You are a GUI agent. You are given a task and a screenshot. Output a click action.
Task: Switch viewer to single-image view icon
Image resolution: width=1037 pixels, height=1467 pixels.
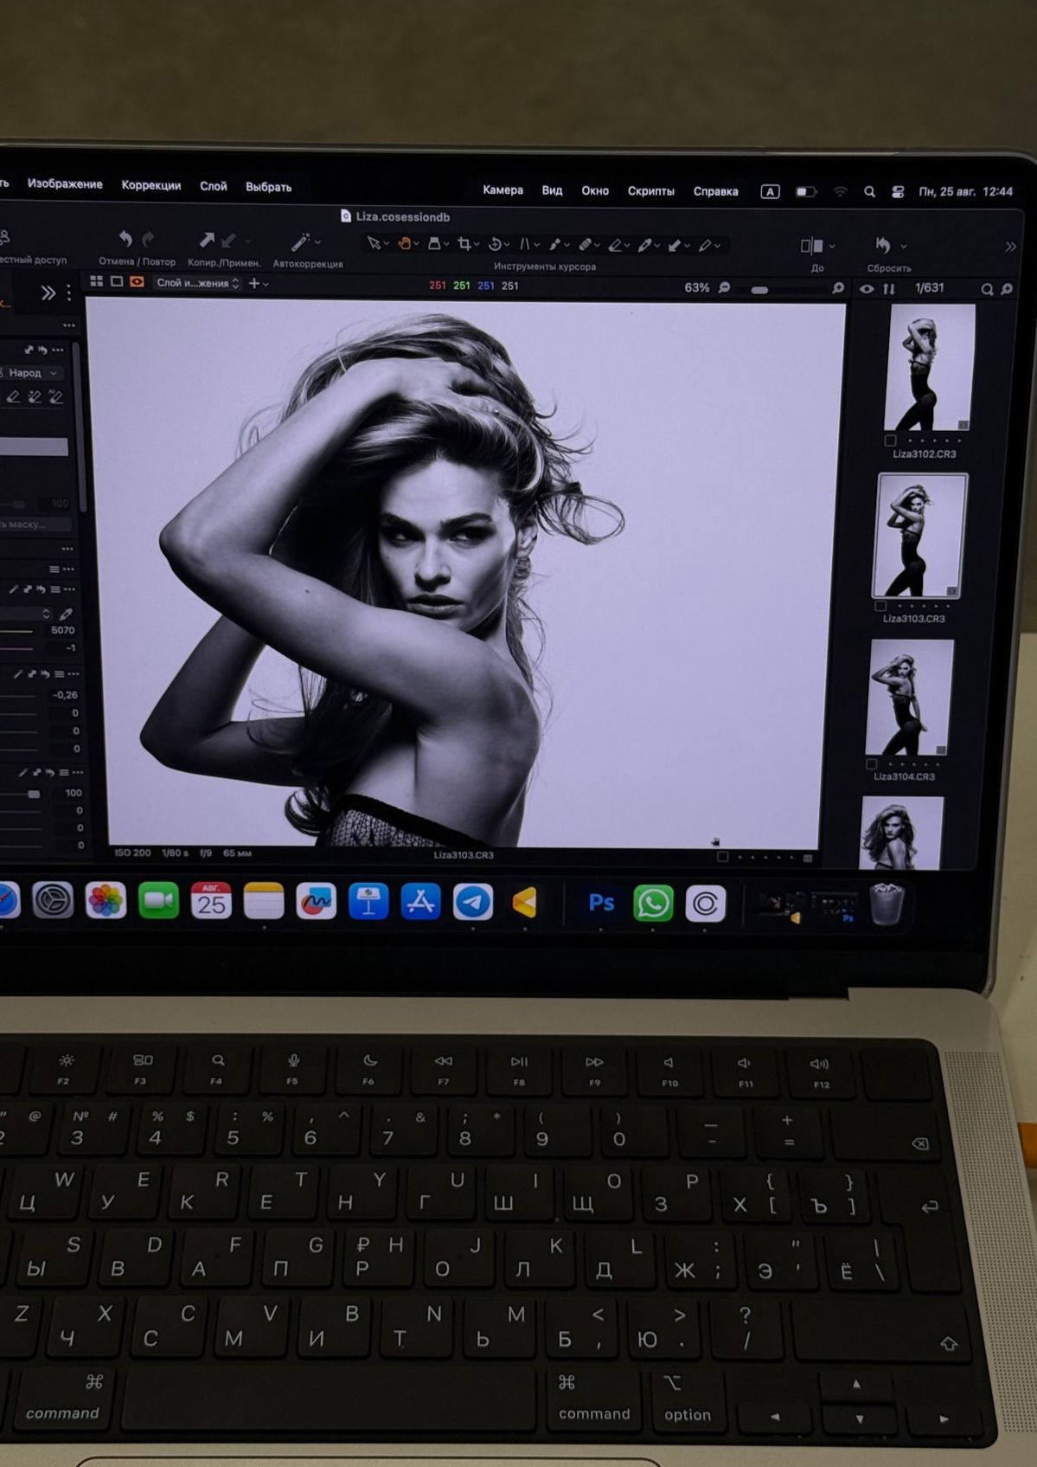pos(117,281)
